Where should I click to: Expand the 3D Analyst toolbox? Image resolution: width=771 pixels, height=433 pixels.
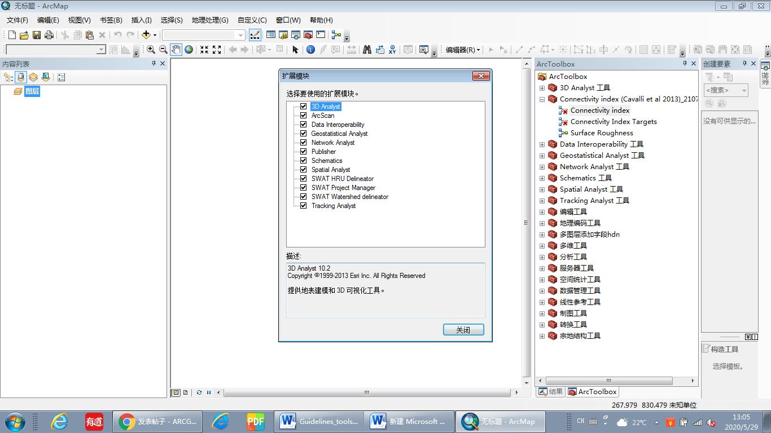[542, 88]
